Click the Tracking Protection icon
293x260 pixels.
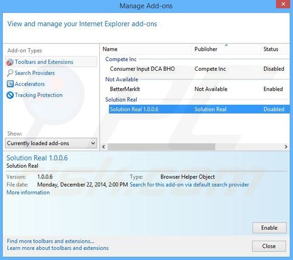pos(10,95)
